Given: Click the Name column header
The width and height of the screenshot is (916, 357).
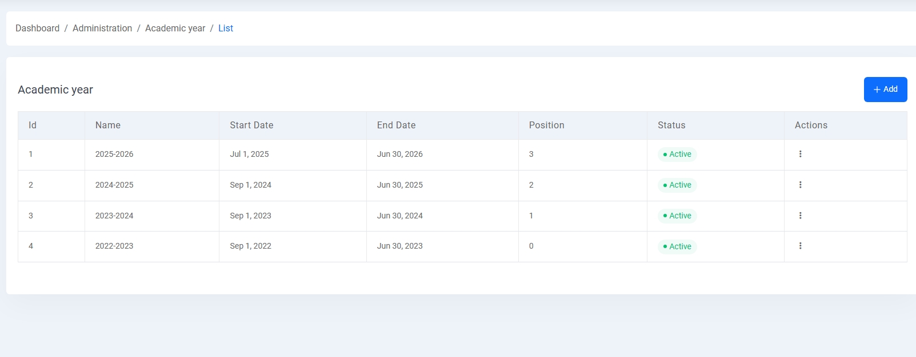Looking at the screenshot, I should pyautogui.click(x=108, y=125).
